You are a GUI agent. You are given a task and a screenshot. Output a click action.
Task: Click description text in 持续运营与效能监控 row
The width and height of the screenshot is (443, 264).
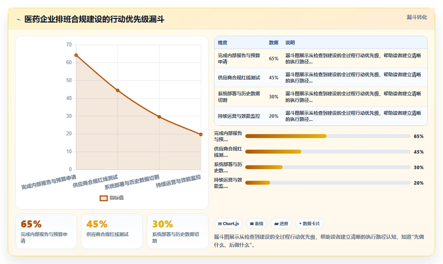pyautogui.click(x=353, y=116)
